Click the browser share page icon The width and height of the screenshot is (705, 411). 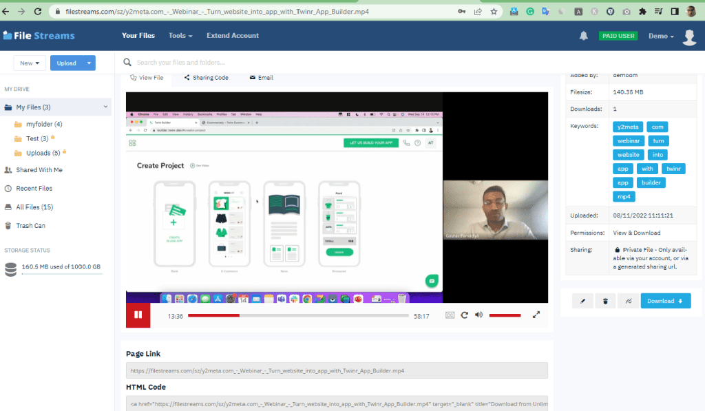coord(478,12)
